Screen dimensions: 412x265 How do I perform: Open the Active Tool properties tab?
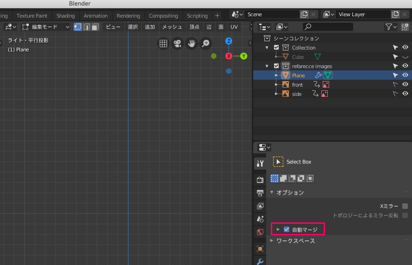pyautogui.click(x=260, y=164)
